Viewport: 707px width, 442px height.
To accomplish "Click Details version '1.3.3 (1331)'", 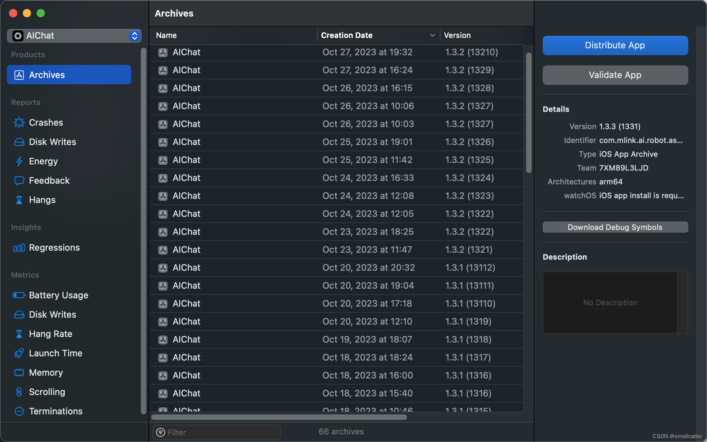I will 620,126.
